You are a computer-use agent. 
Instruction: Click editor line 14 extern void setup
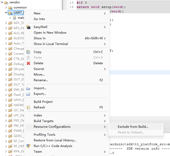click(x=101, y=7)
